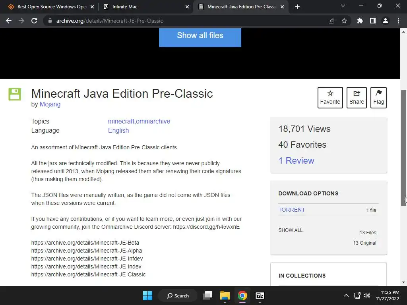Open 7-Zip from the taskbar

pyautogui.click(x=260, y=295)
